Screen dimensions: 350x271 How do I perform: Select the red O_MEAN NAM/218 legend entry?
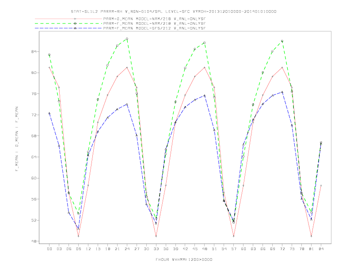click(x=120, y=19)
